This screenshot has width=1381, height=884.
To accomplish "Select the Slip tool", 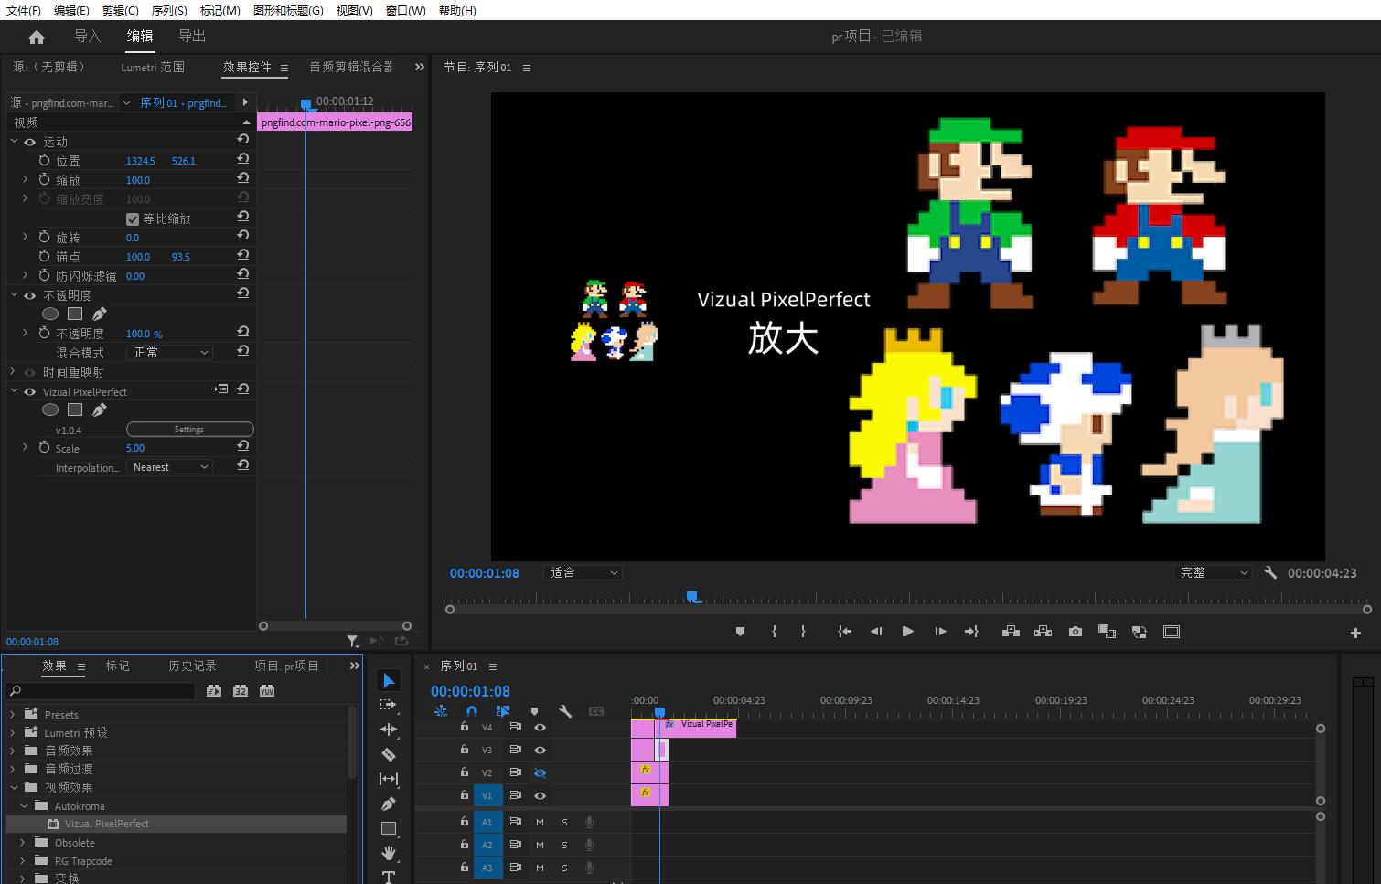I will click(x=389, y=779).
